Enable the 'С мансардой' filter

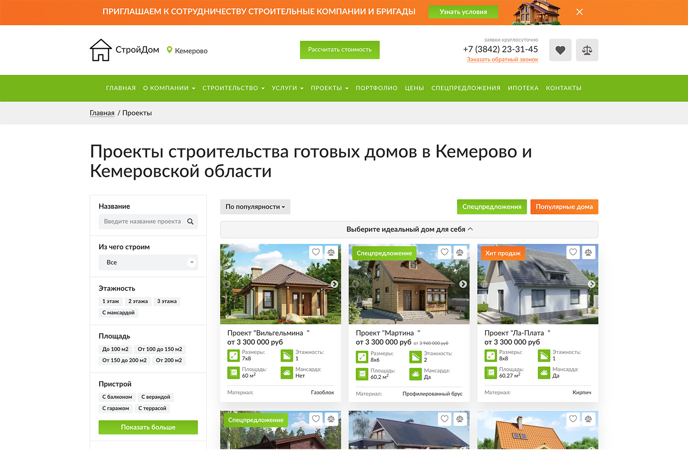[118, 313]
